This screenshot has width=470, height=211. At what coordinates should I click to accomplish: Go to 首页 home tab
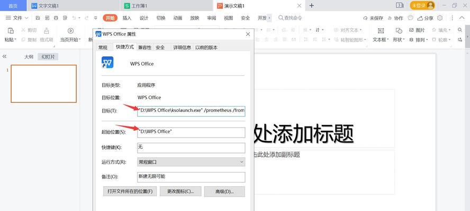(13, 6)
